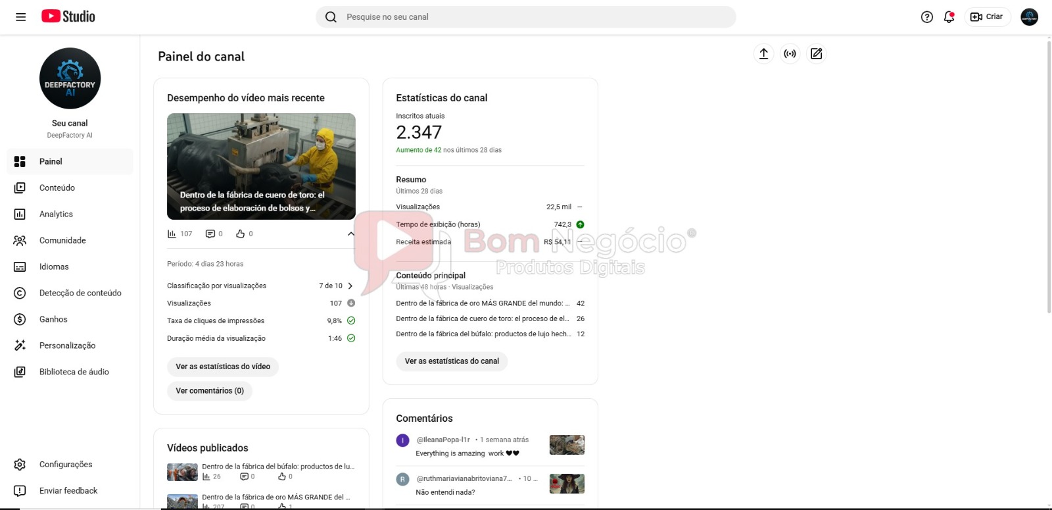
Task: Click Ver as estatísticas do vídeo
Action: [223, 367]
